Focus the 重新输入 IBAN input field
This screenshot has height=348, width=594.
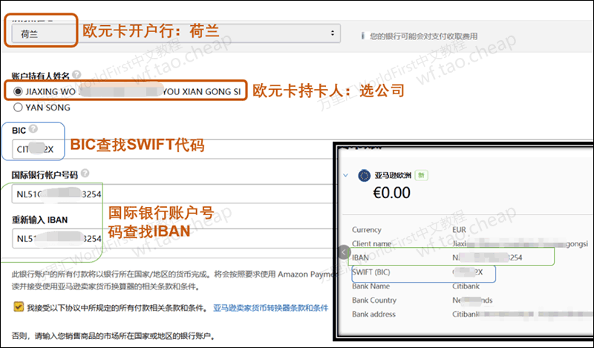coord(172,239)
